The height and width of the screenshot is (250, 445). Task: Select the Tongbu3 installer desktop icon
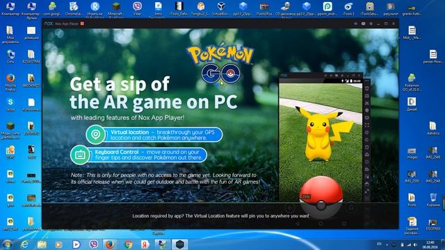(201, 8)
